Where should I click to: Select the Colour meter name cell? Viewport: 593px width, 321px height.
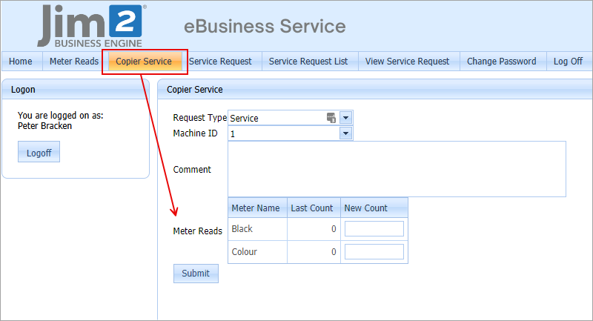(x=257, y=252)
